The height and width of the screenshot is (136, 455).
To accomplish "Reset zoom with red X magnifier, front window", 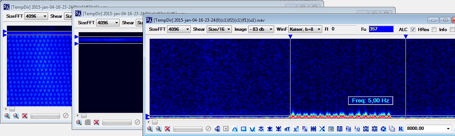I will [x=167, y=129].
